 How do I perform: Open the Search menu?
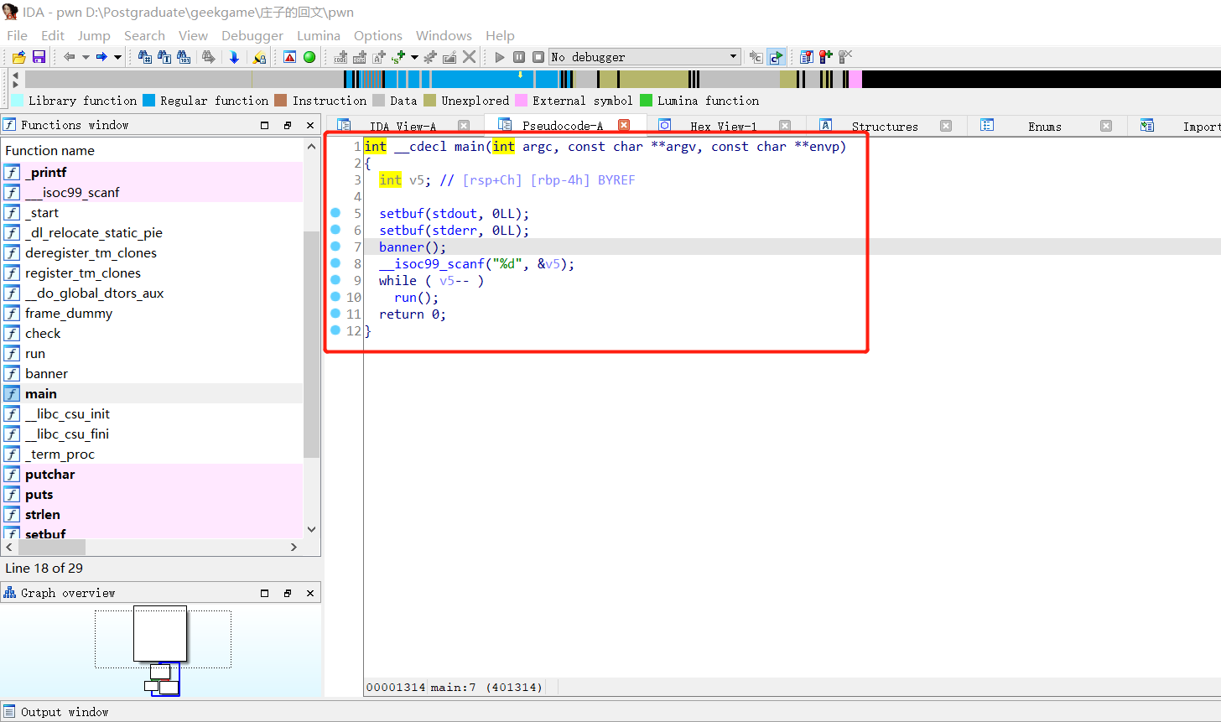(144, 35)
